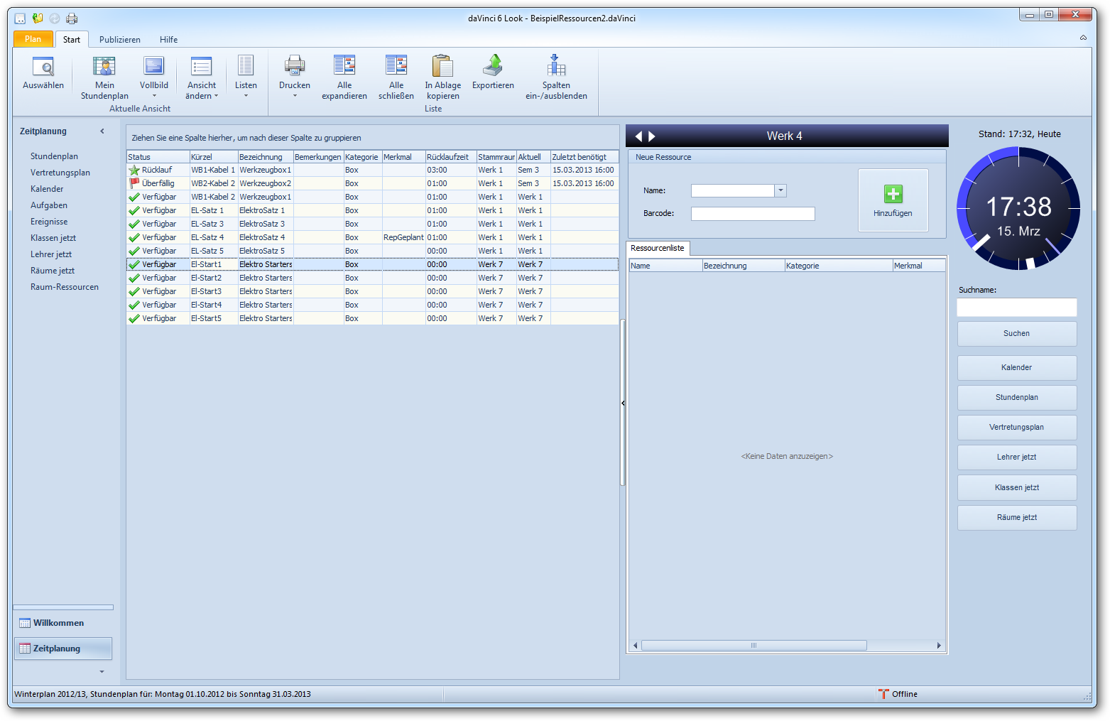Switch to Vollbild mode
1110x721 pixels.
click(153, 67)
